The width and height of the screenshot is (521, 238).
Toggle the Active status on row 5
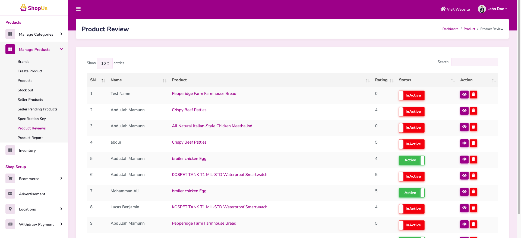(x=411, y=160)
